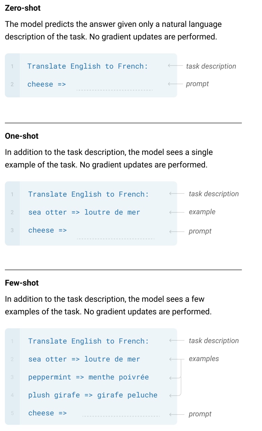
Task: Click the arrow next to peppermint line
Action: point(175,377)
